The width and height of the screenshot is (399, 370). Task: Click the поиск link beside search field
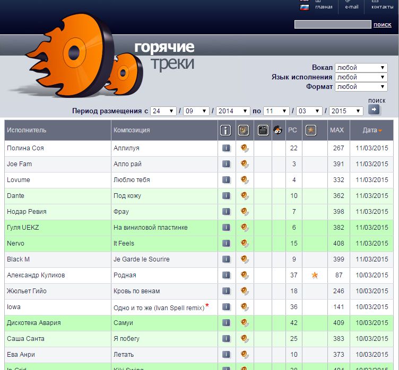pos(383,24)
